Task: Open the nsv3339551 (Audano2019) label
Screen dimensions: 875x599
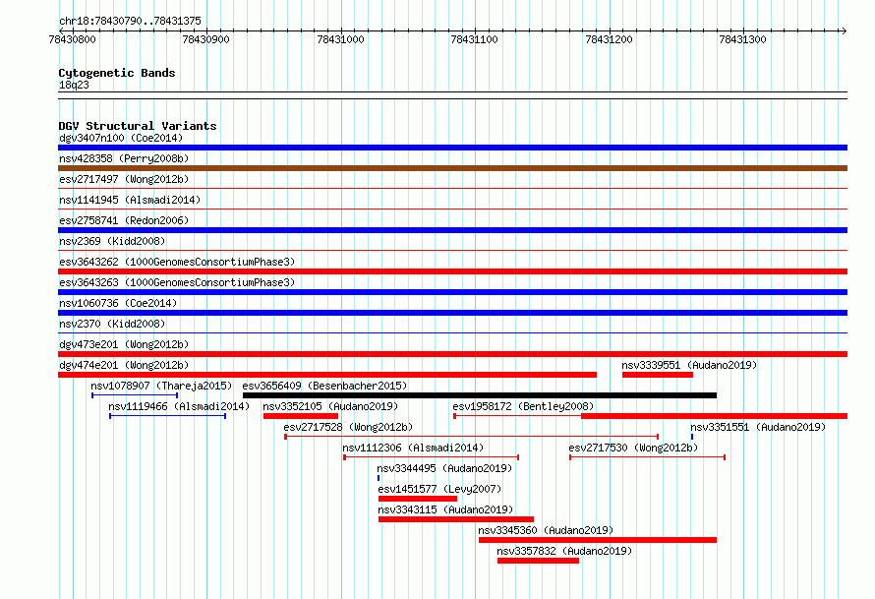Action: [689, 365]
